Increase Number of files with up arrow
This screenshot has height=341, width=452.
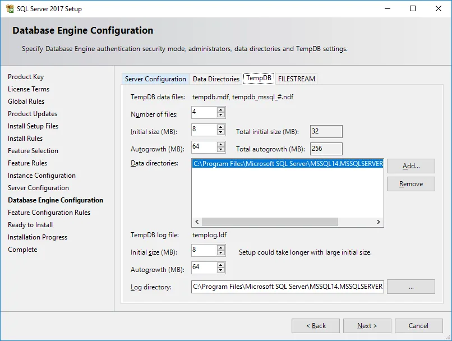tap(221, 110)
